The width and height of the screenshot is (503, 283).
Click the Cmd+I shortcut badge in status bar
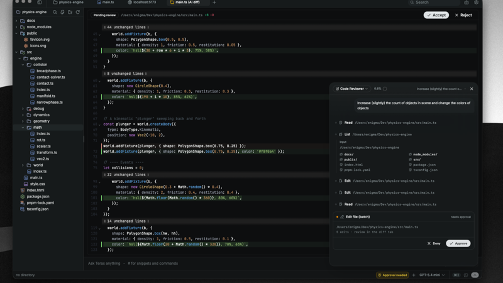456,275
